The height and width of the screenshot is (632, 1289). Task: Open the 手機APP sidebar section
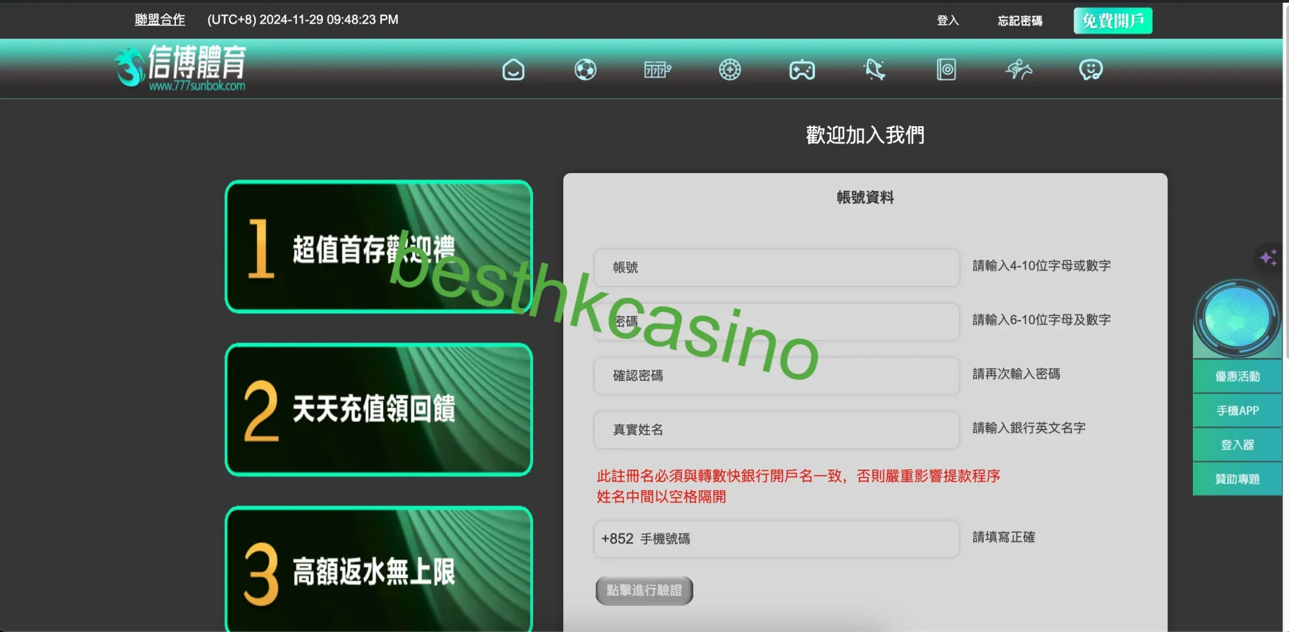1237,410
